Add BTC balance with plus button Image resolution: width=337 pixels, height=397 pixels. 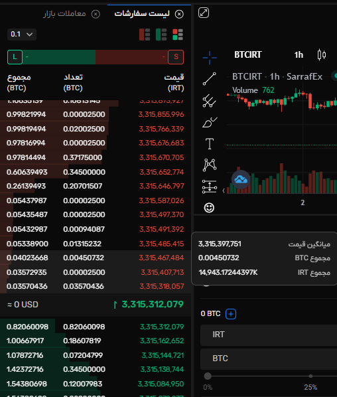point(231,314)
